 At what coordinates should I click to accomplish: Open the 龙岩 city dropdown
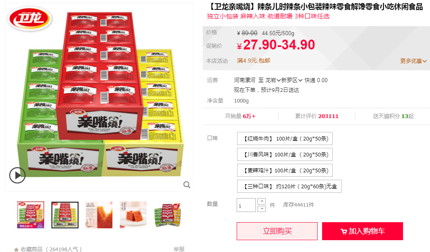click(x=273, y=80)
